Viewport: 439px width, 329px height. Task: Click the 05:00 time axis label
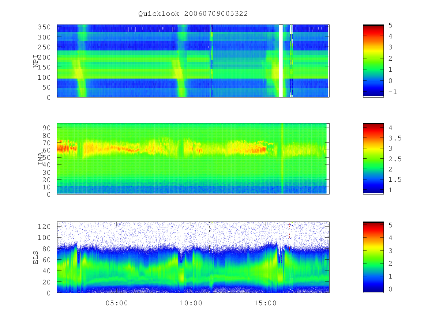click(117, 303)
